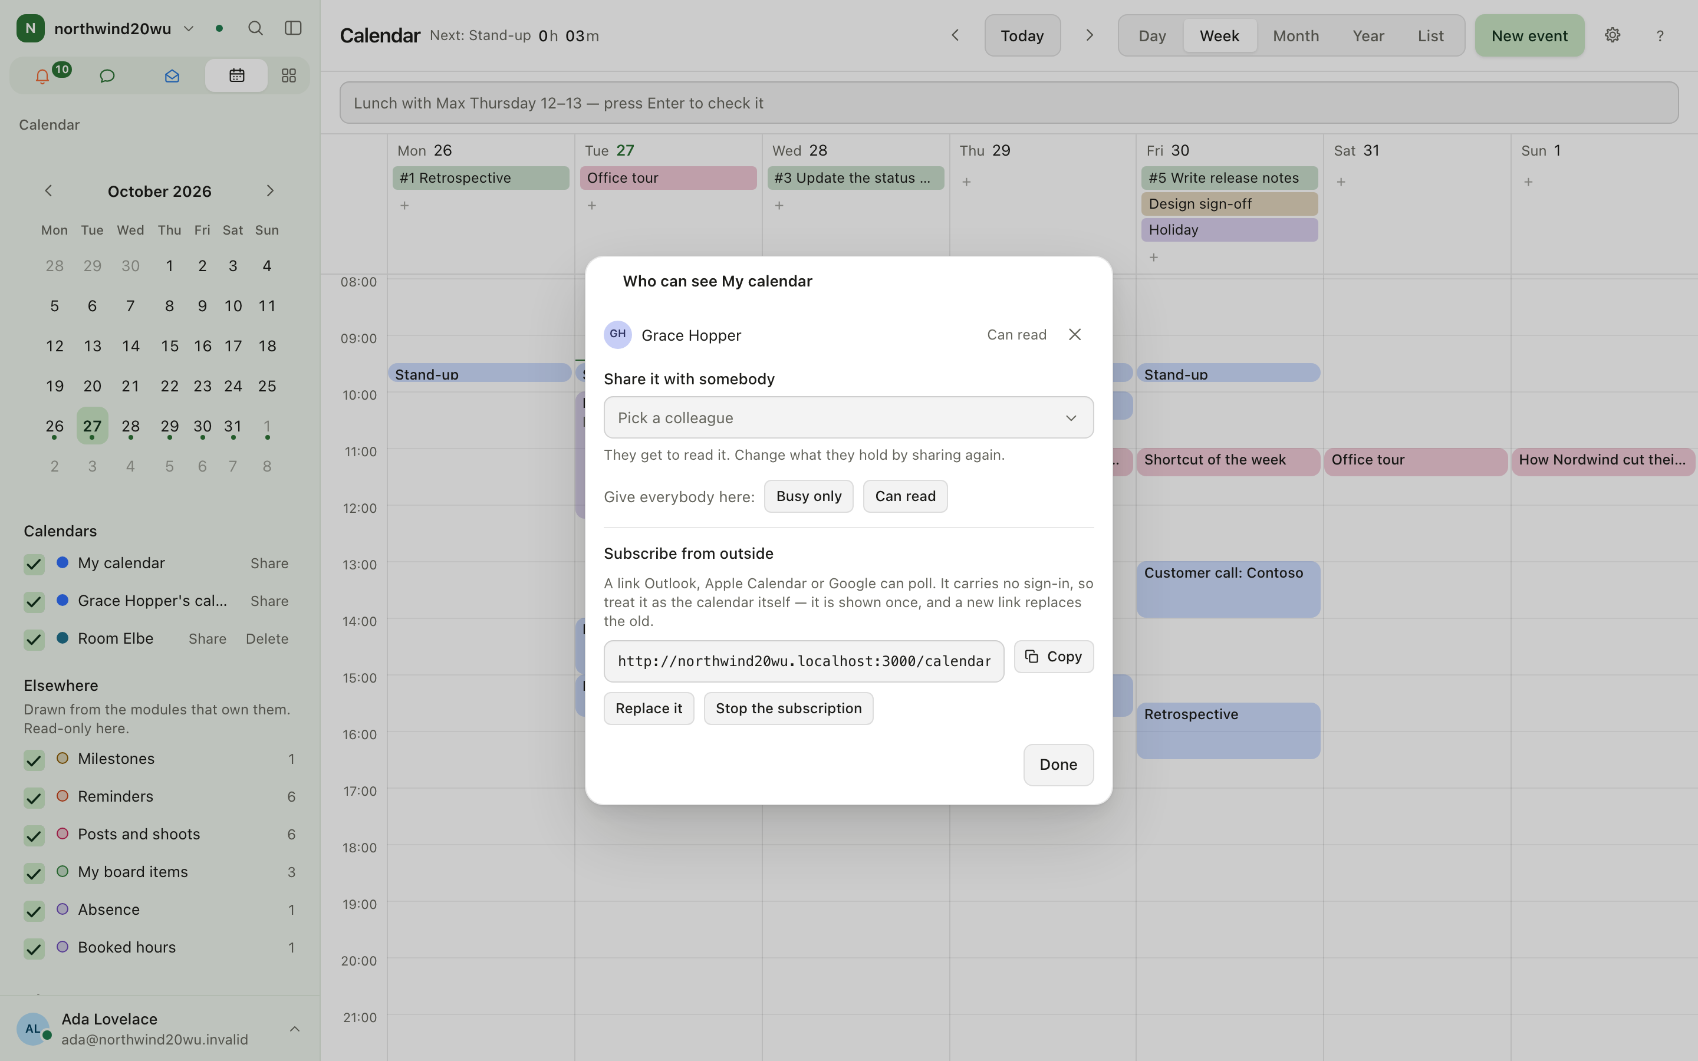Show previous month in mini calendar
Screen dimensions: 1698x1061
48,191
